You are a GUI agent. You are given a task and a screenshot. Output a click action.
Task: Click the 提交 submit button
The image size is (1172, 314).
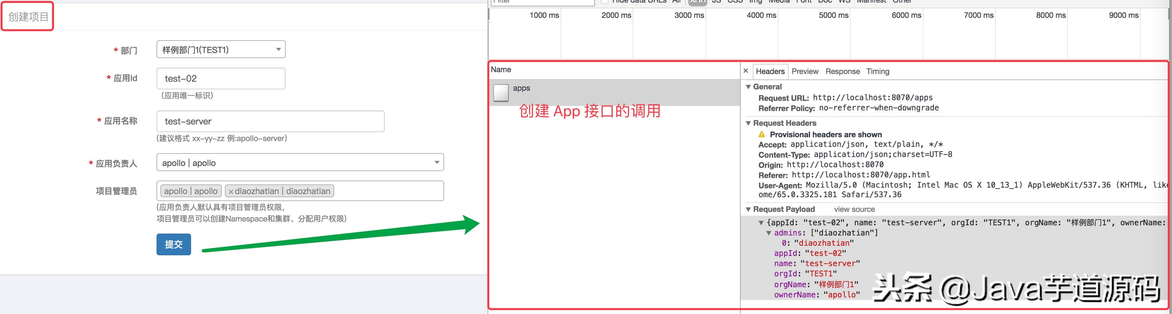173,244
